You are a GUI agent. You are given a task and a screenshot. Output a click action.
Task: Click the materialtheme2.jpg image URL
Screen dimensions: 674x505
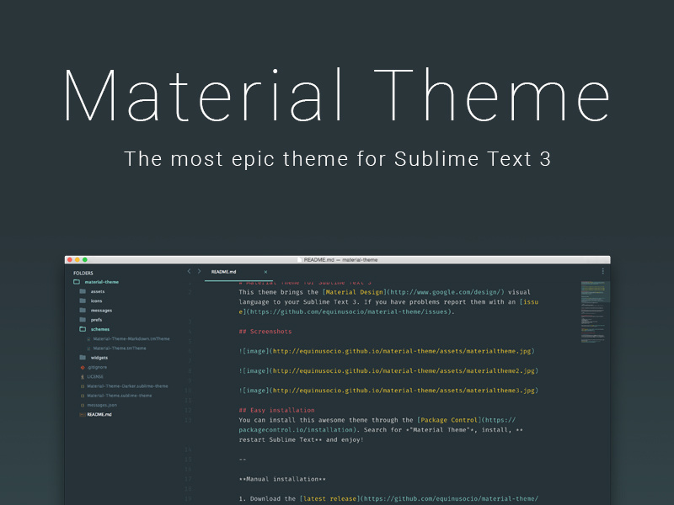pos(404,371)
